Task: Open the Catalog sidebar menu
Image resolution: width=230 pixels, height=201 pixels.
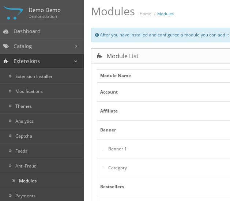Action: pos(42,46)
